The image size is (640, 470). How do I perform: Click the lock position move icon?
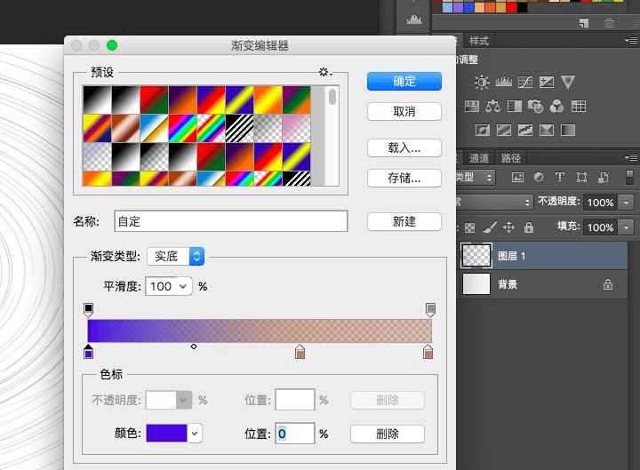508,227
